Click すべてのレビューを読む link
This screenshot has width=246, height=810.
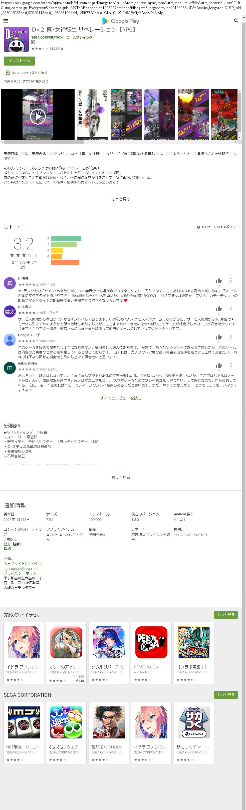click(x=121, y=398)
